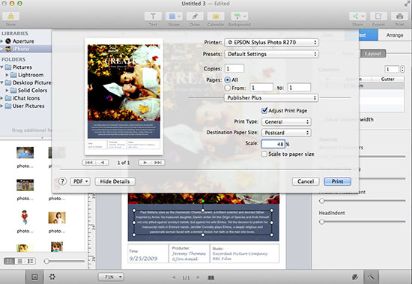Select the User Pictures folder
The image size is (412, 284).
[x=28, y=106]
